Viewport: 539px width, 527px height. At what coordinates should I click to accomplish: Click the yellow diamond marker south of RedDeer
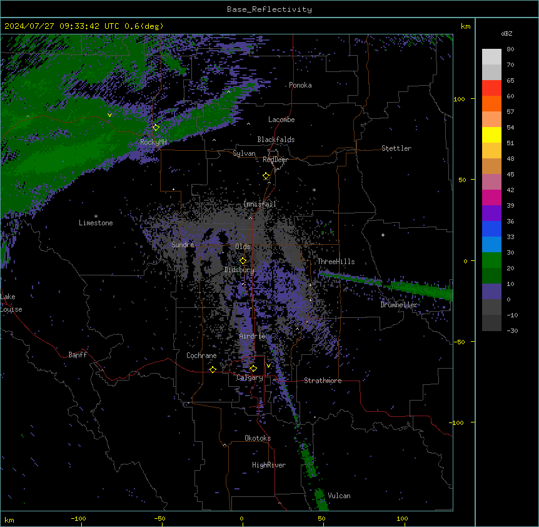click(266, 176)
